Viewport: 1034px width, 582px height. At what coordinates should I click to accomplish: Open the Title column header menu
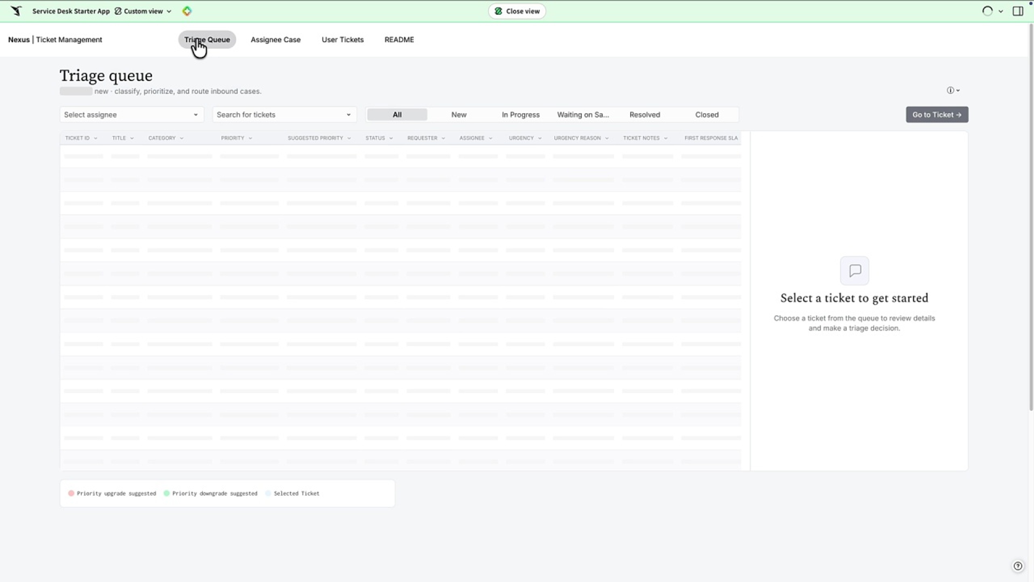132,138
